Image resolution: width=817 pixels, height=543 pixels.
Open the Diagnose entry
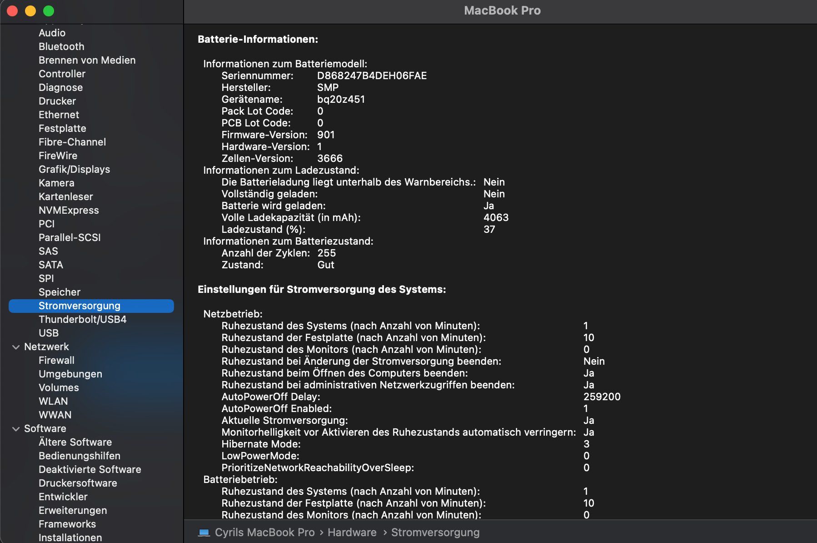60,87
